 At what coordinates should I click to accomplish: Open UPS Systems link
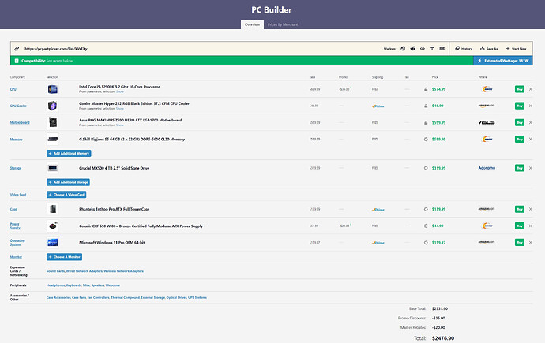(x=197, y=297)
